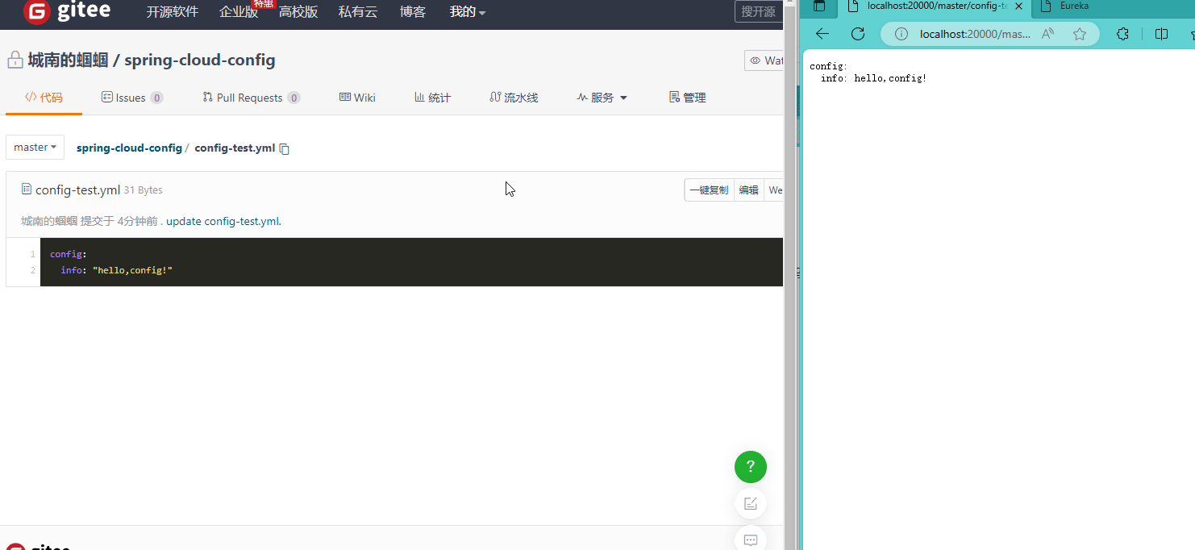Select the localhost:20000/master/config browser tab
This screenshot has height=550, width=1195.
click(x=935, y=6)
